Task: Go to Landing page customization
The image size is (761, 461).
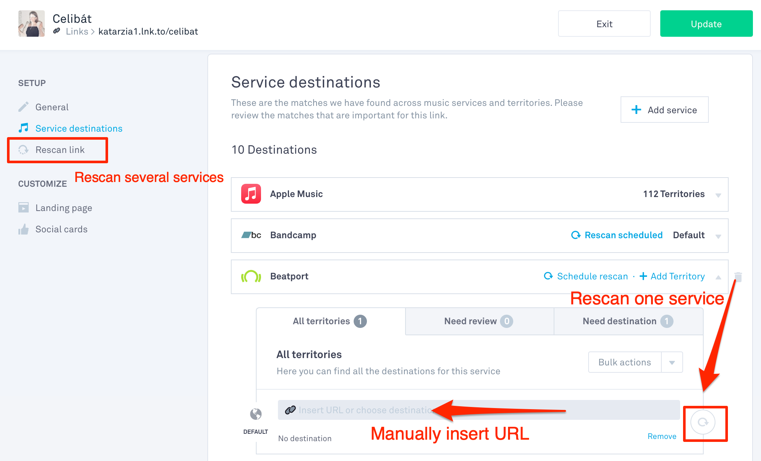Action: pyautogui.click(x=64, y=208)
